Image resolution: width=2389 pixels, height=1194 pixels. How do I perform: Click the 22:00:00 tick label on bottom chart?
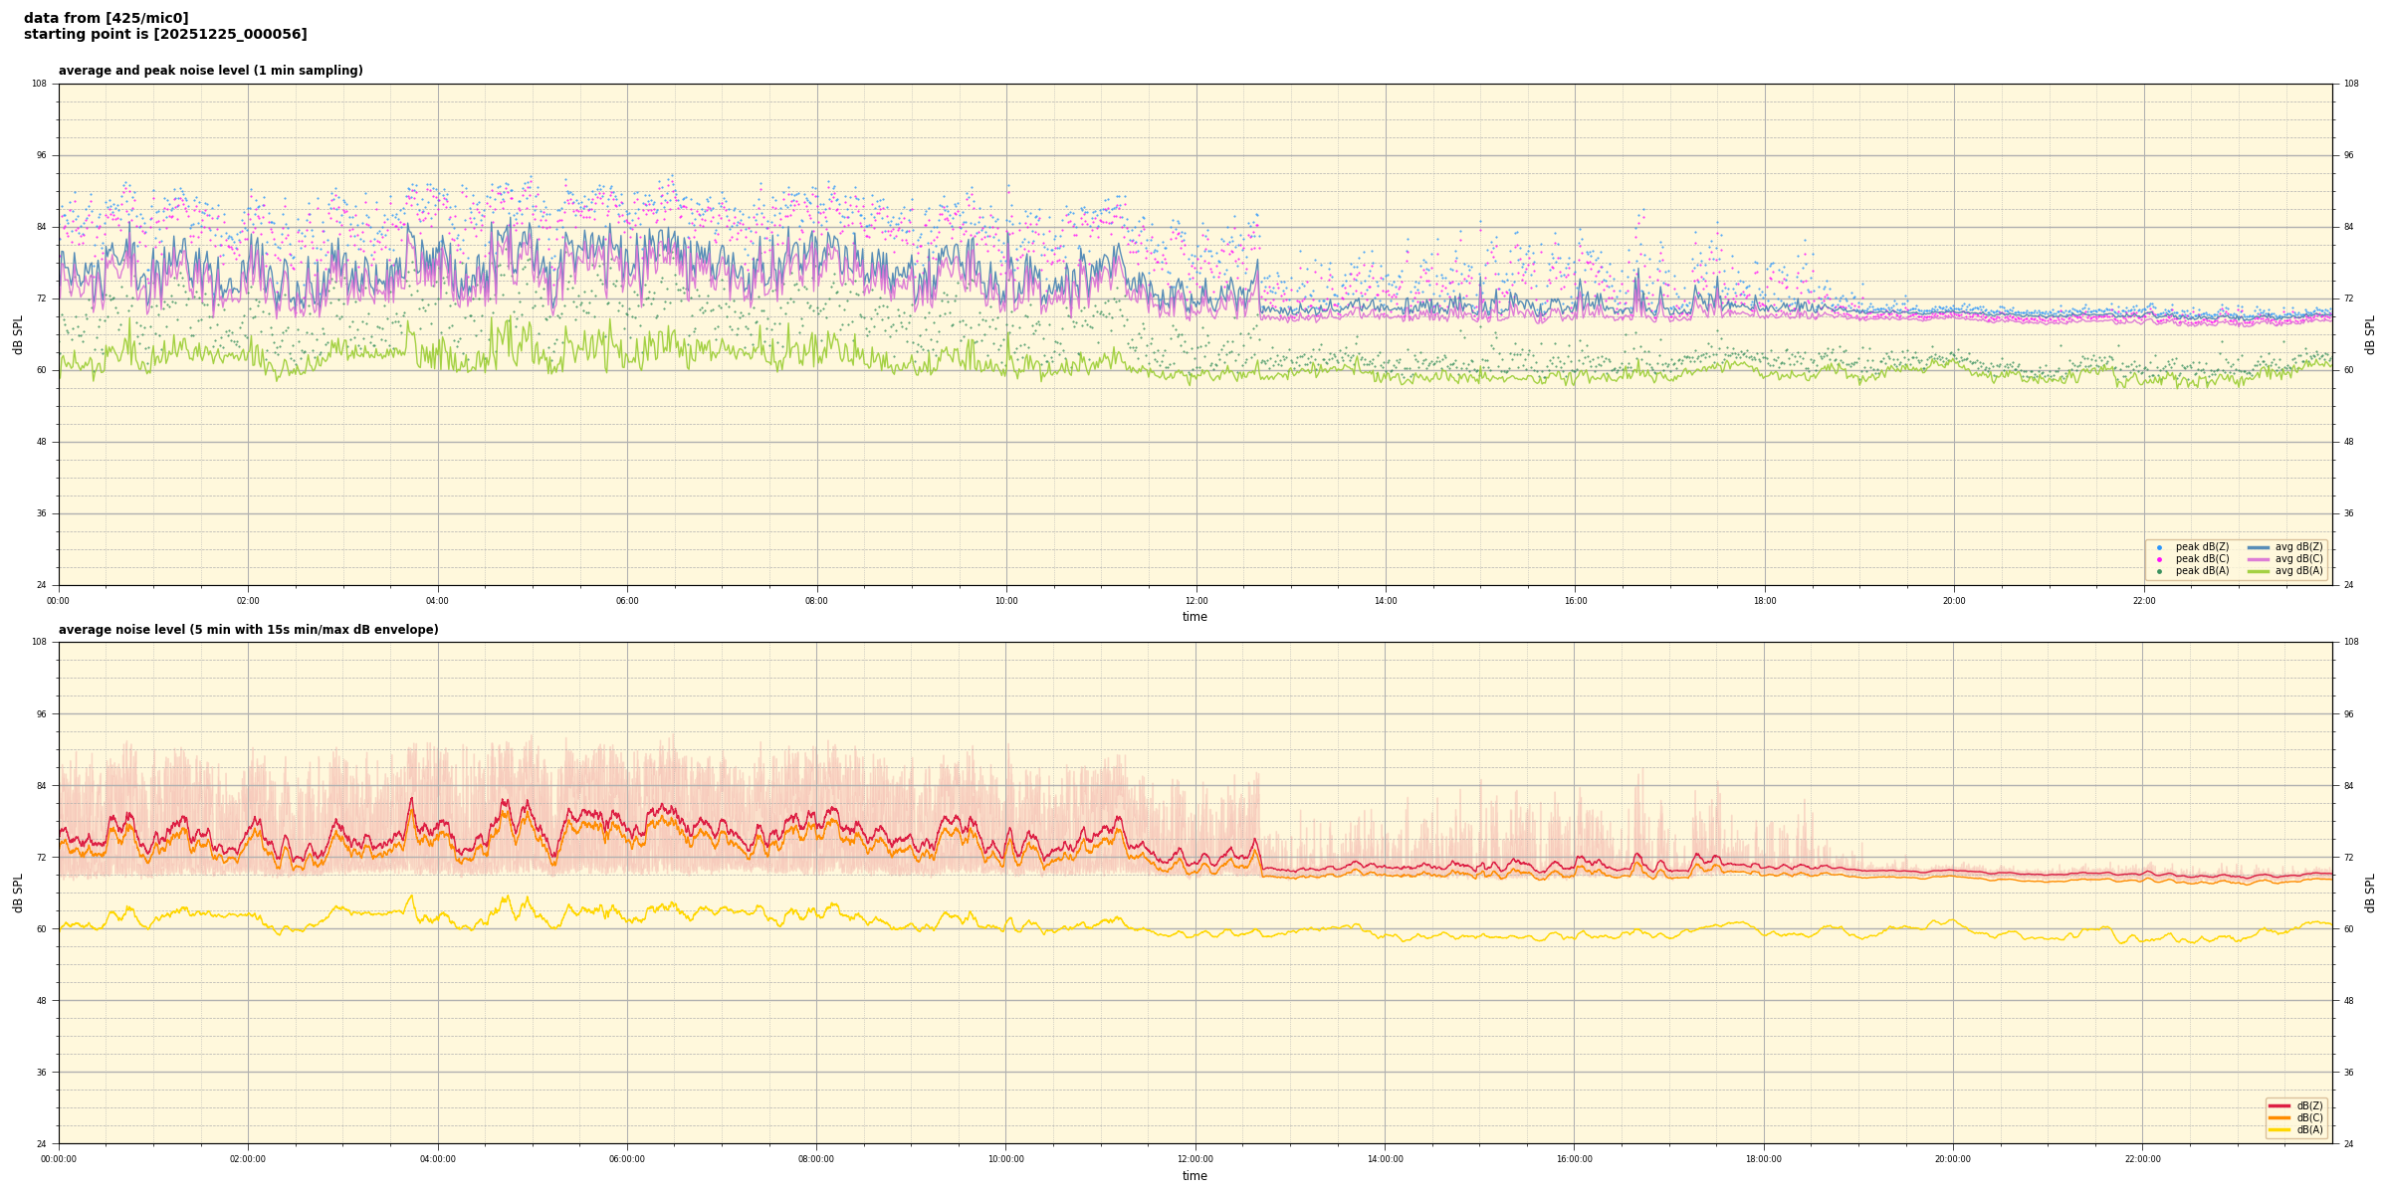point(2143,1159)
